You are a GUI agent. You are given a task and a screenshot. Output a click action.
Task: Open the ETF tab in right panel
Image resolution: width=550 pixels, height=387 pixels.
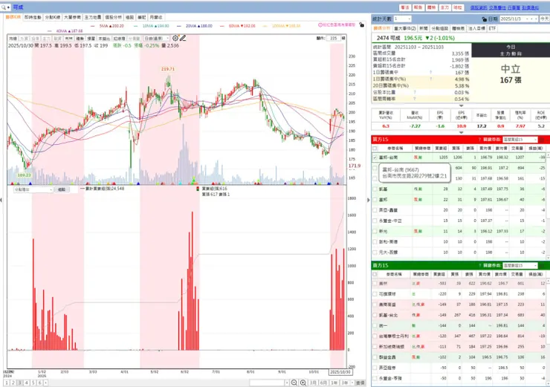(x=492, y=28)
